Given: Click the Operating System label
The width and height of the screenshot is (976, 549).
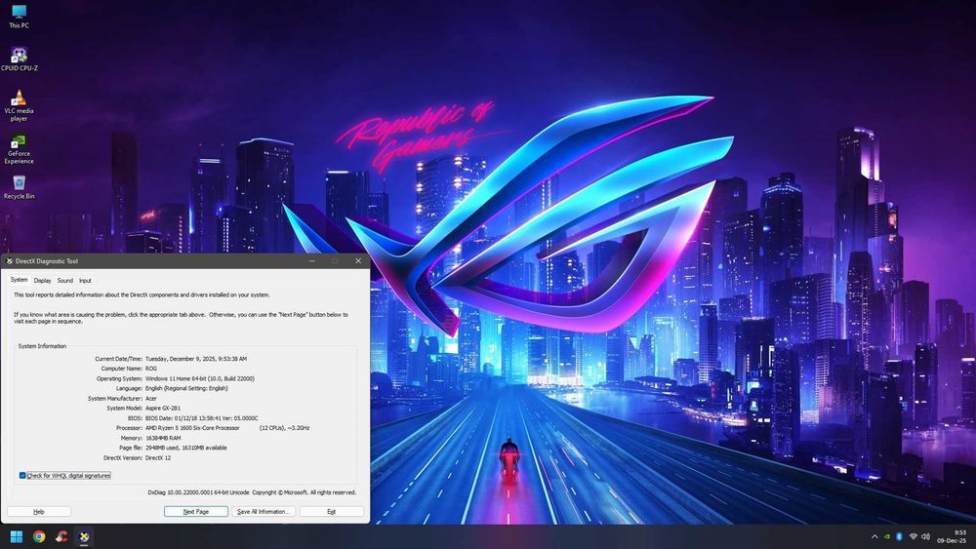Looking at the screenshot, I should pyautogui.click(x=119, y=378).
